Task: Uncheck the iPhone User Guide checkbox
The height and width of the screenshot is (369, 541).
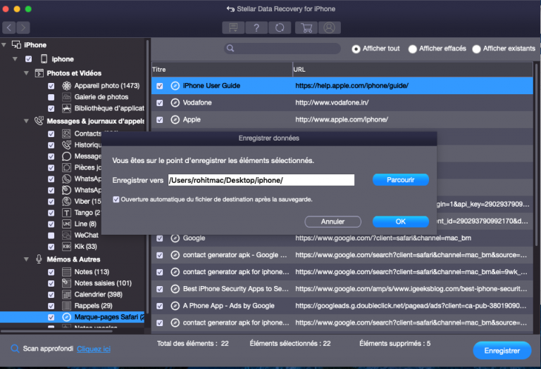Action: [160, 86]
